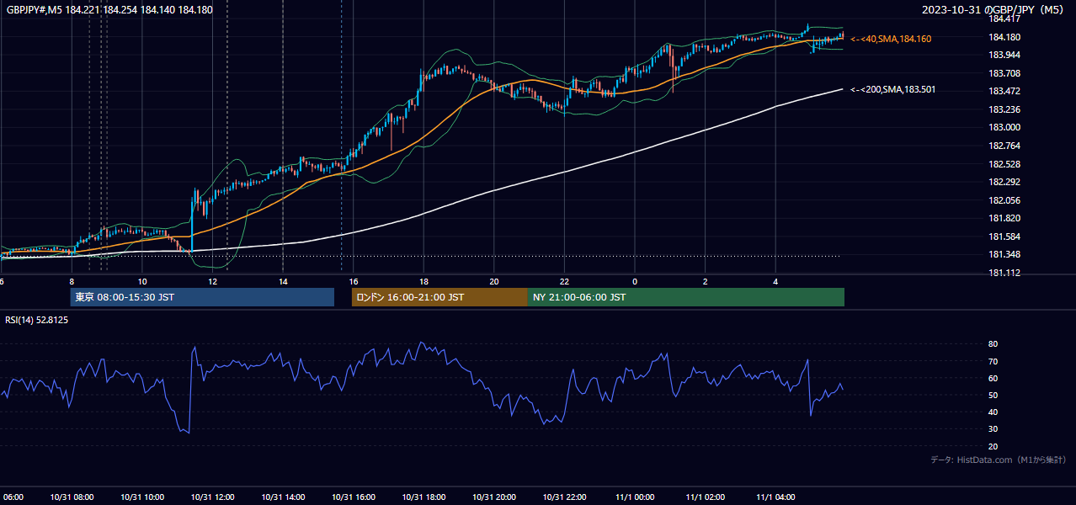Image resolution: width=1076 pixels, height=505 pixels.
Task: Click the 11/1 04:00 time label
Action: click(x=775, y=497)
